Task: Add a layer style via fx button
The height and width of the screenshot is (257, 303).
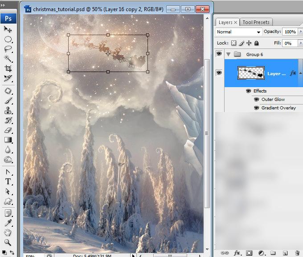Action: pyautogui.click(x=237, y=253)
